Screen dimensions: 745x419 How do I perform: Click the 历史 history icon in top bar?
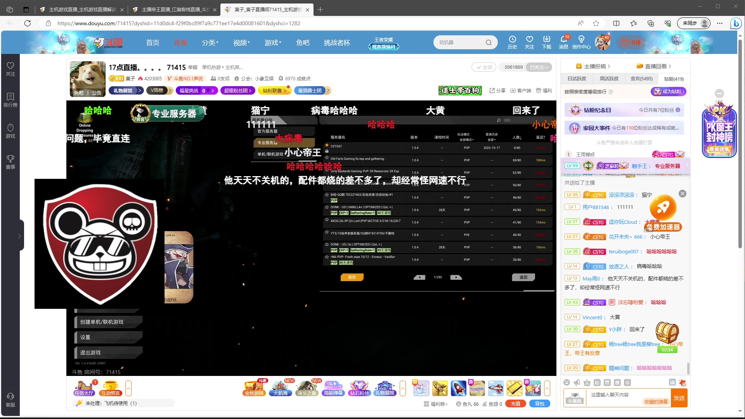513,42
